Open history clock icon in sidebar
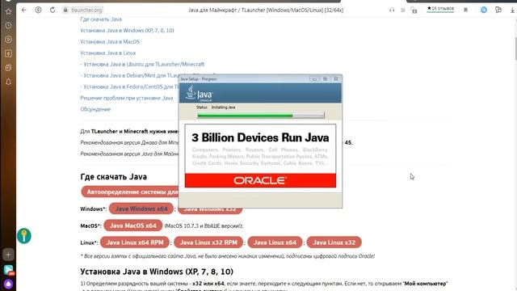 click(x=8, y=25)
